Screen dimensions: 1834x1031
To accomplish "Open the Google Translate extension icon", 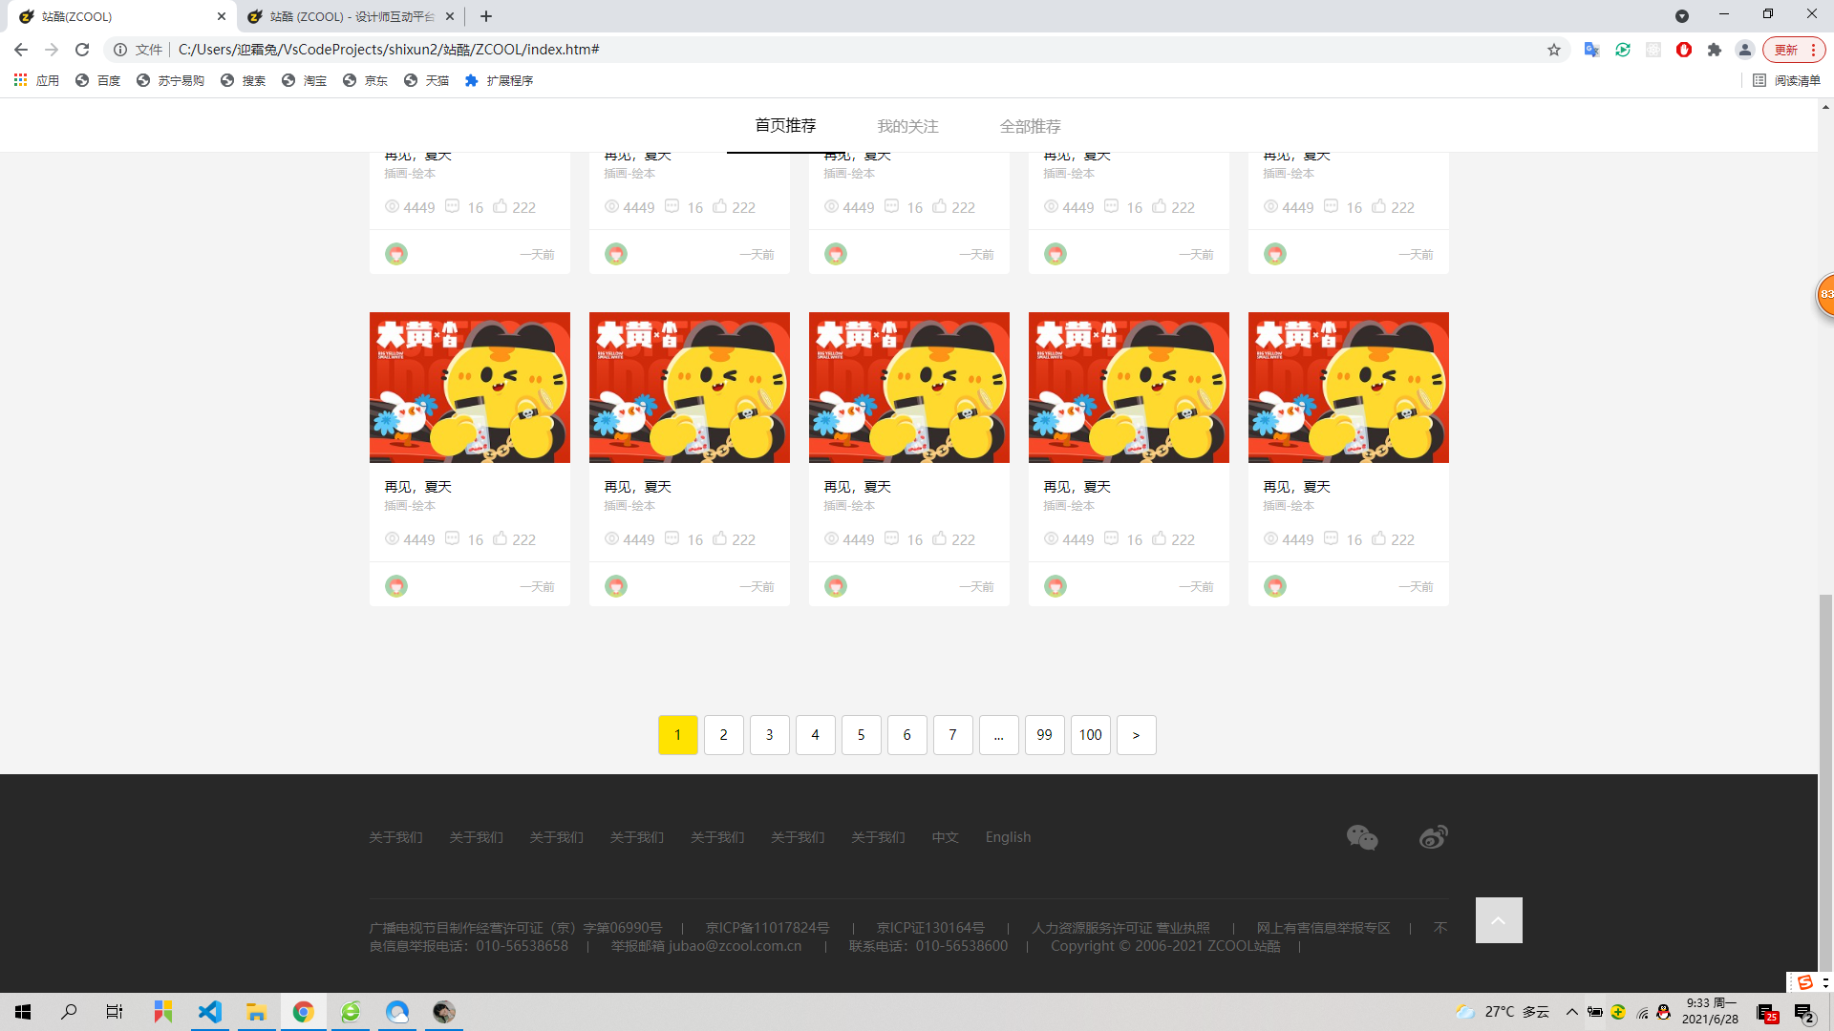I will [1591, 50].
